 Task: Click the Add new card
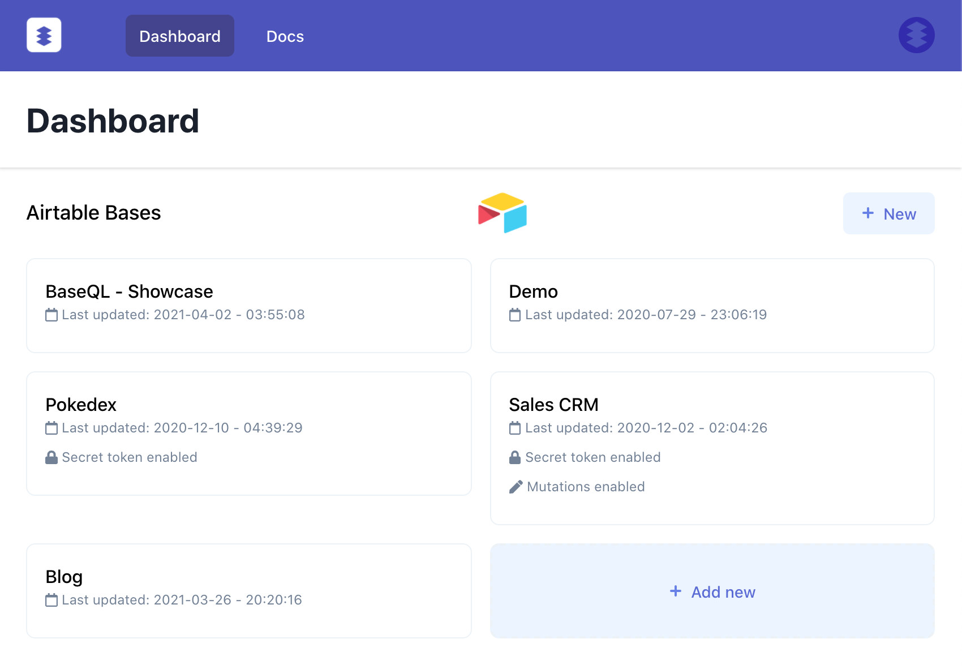pos(712,591)
